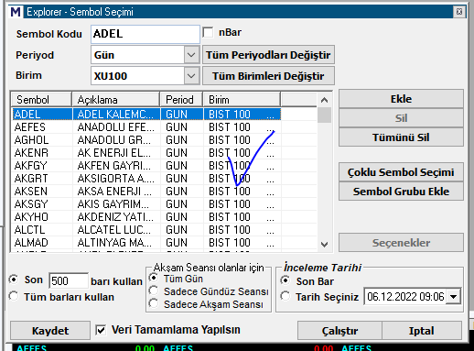This screenshot has height=351, width=474.
Task: Enable the nBar checkbox
Action: point(208,32)
